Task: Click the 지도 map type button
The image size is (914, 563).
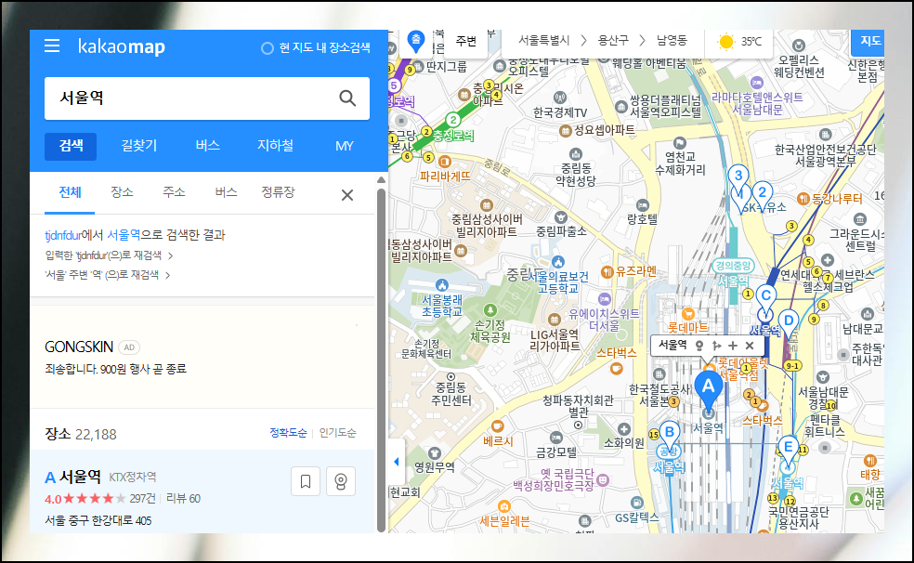Action: [x=868, y=41]
